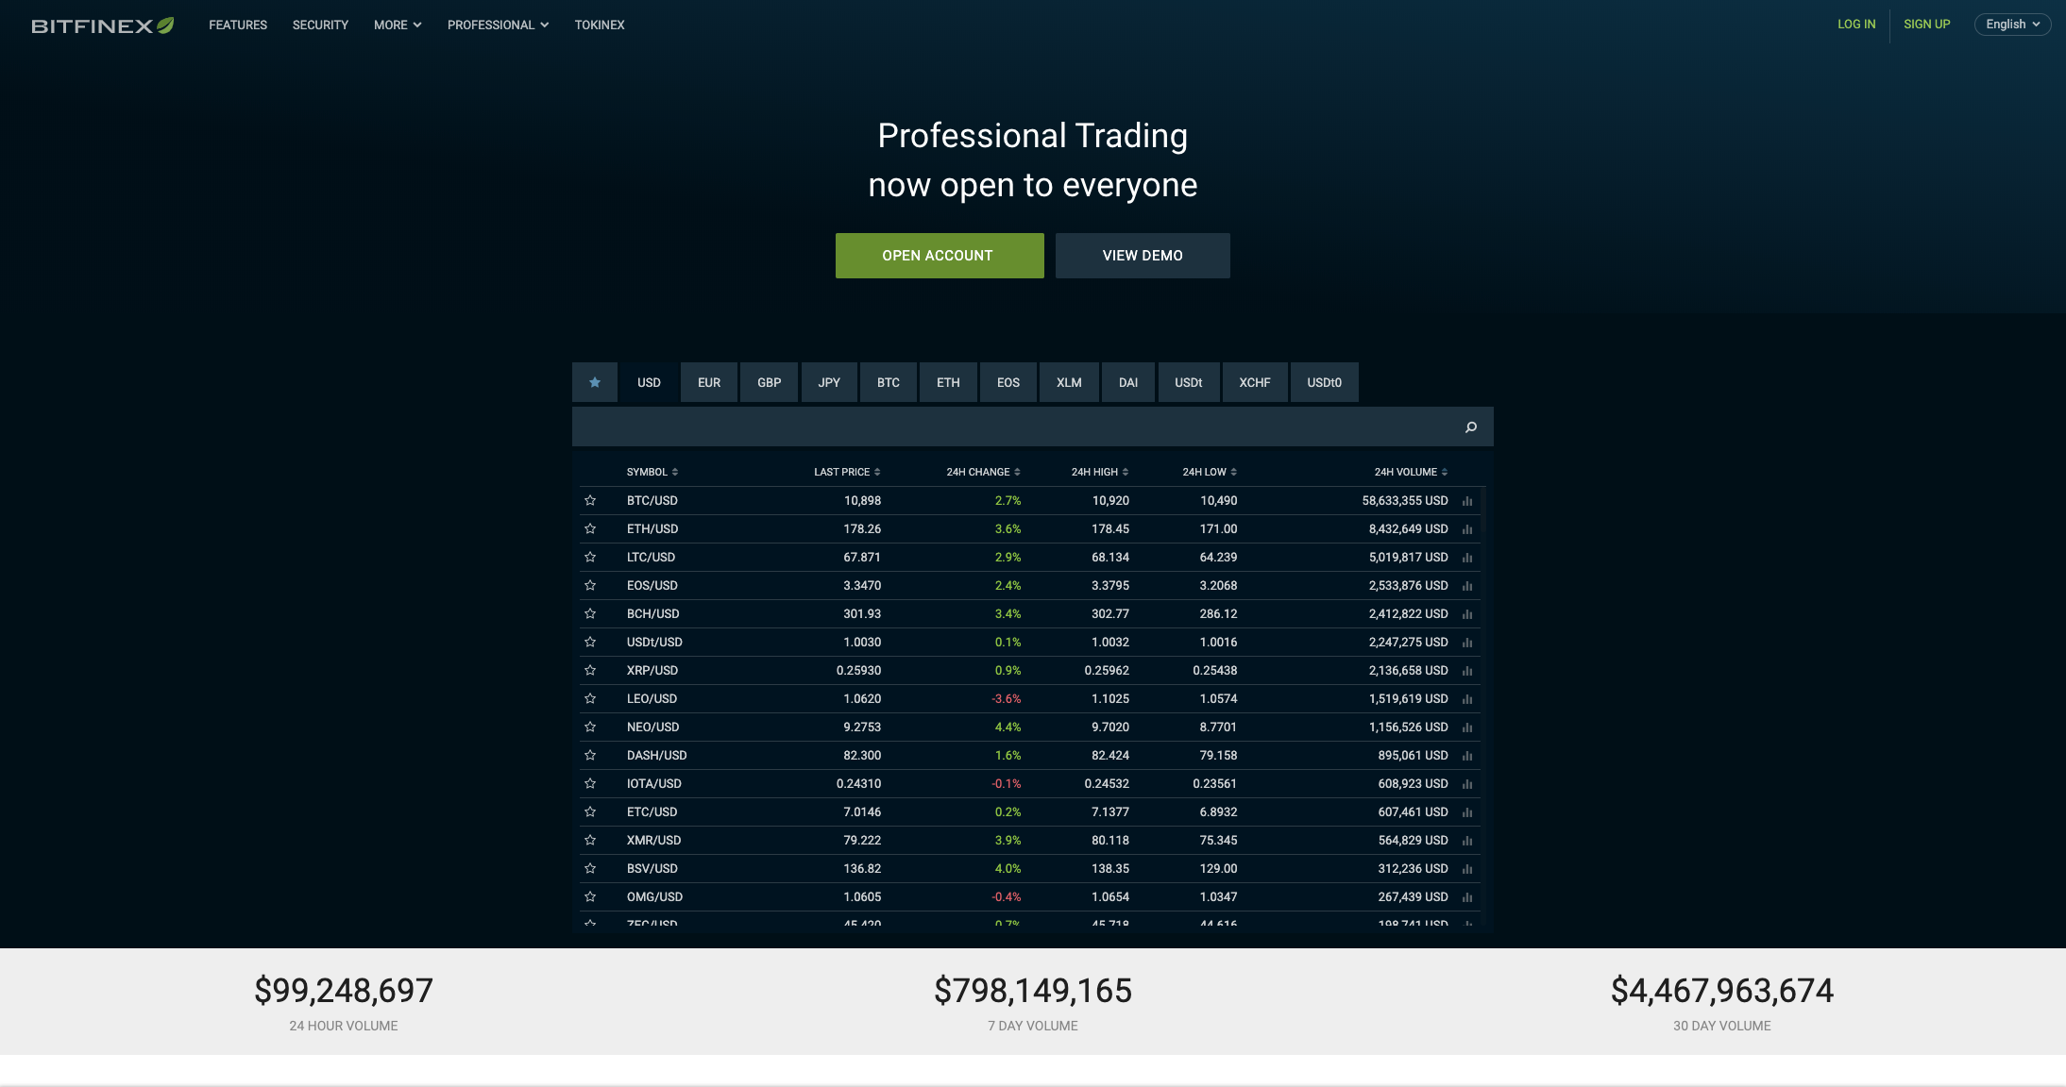Viewport: 2066px width, 1087px height.
Task: Sort table by 24H VOLUME column
Action: [1411, 472]
